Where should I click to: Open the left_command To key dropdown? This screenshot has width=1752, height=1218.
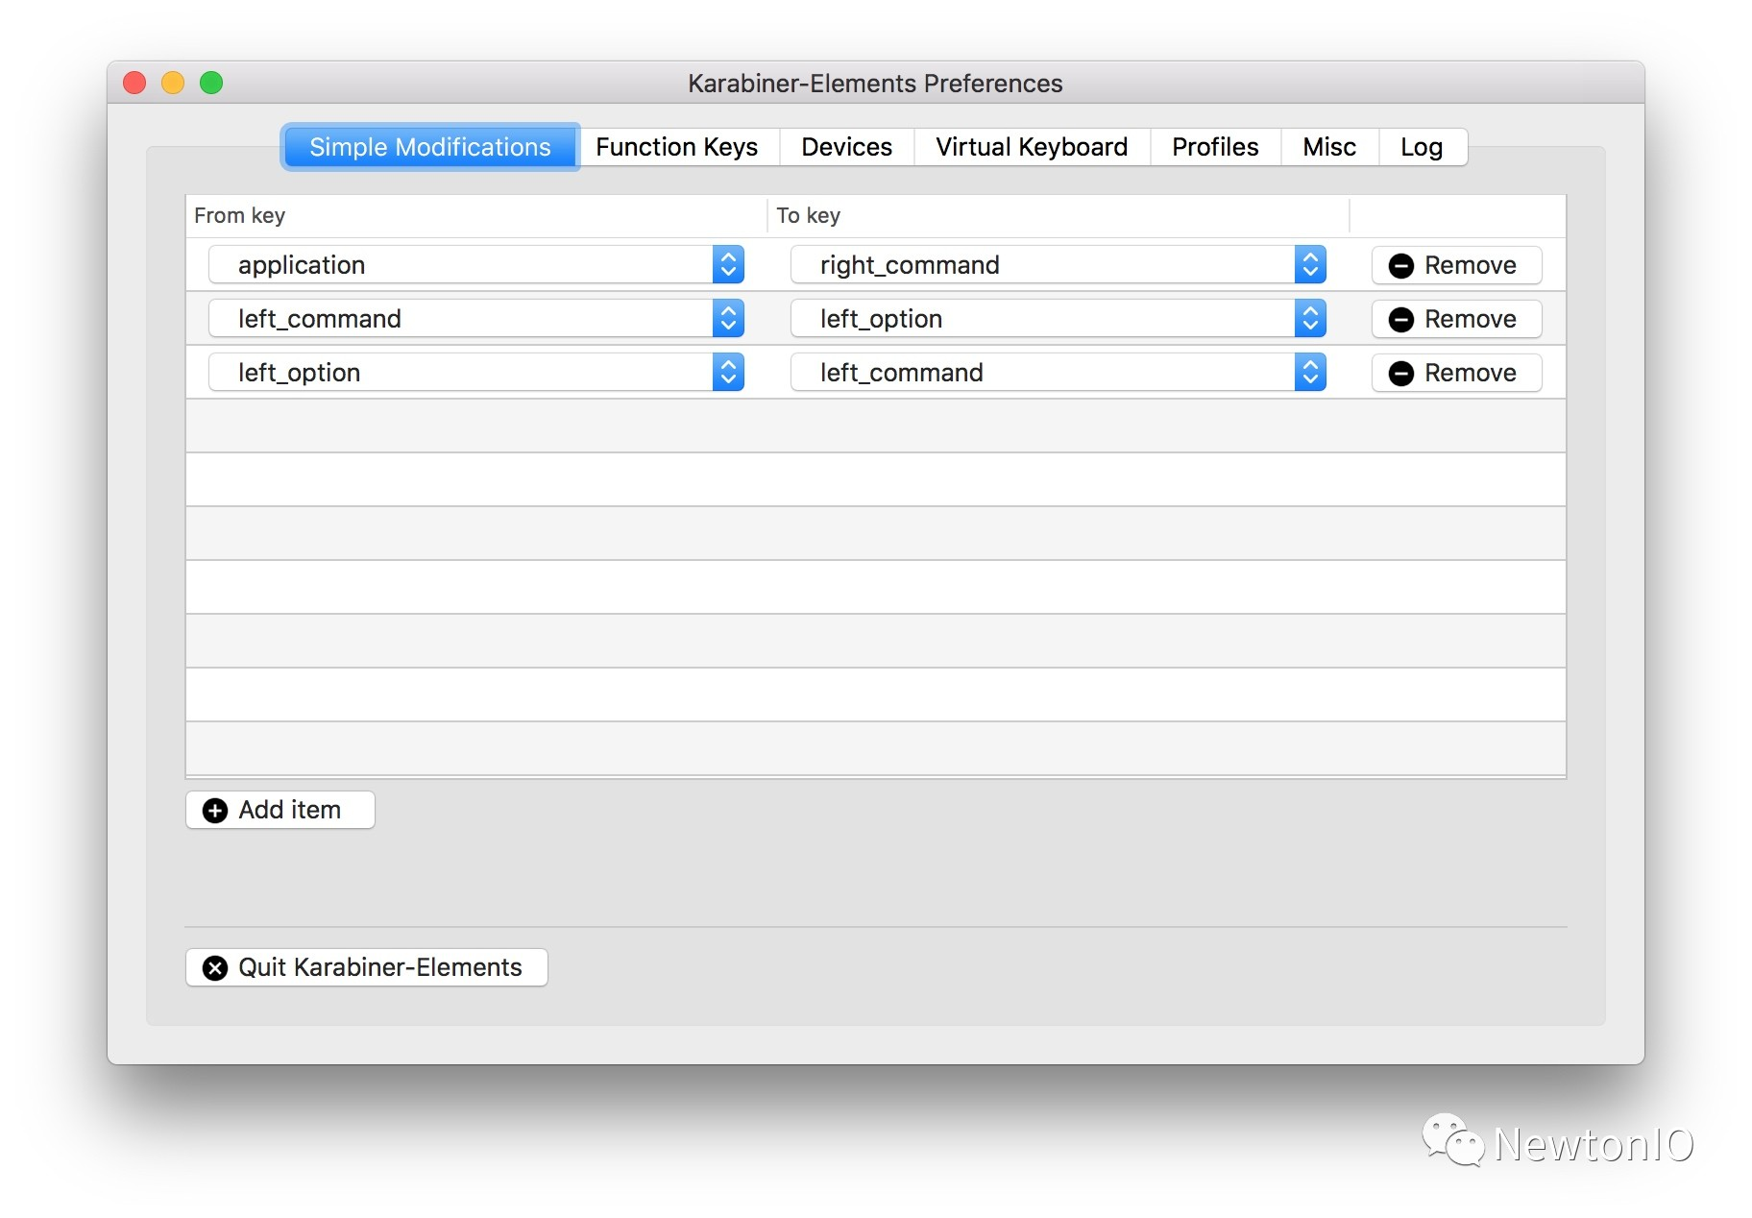click(x=1058, y=372)
